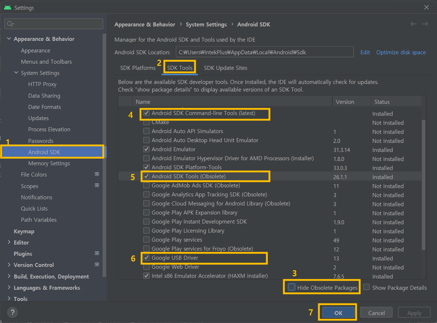Click the Apply button
437x323 pixels.
(414, 313)
